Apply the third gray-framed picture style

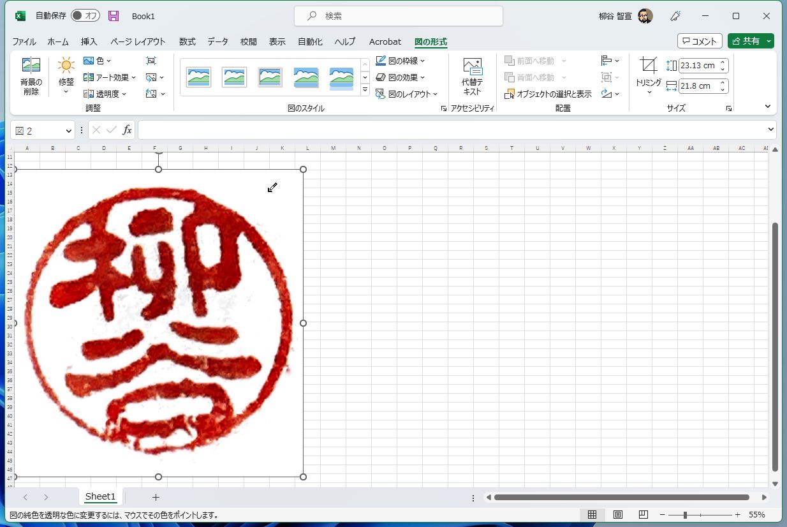coord(270,77)
